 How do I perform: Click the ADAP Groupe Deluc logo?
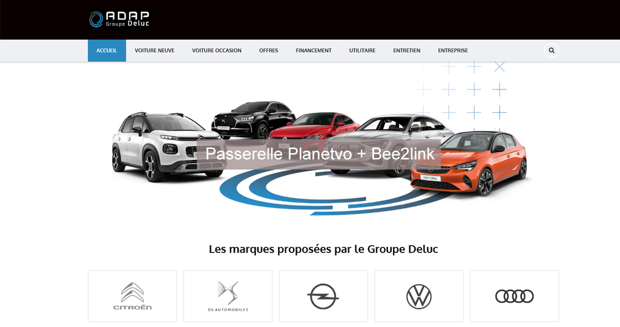click(x=119, y=19)
